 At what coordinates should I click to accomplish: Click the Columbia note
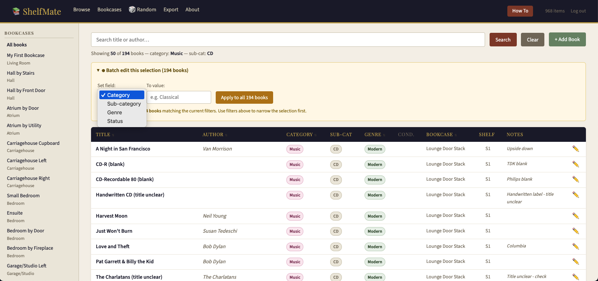pos(516,246)
